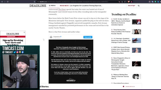Open trending story H.E.R. To Star As Belle
This screenshot has height=90, width=161.
tap(121, 22)
